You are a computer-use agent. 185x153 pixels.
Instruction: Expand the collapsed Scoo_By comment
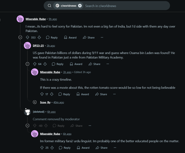pos(35,102)
